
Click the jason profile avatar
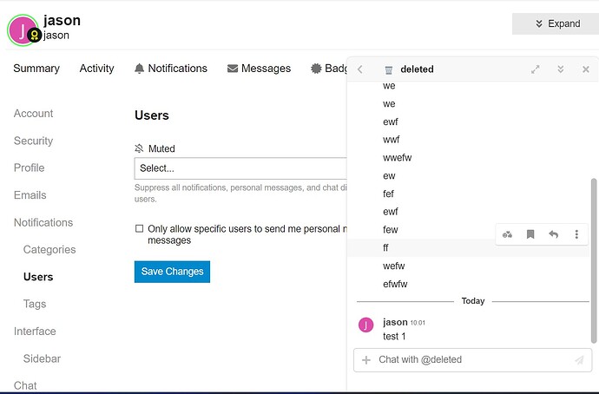(23, 30)
